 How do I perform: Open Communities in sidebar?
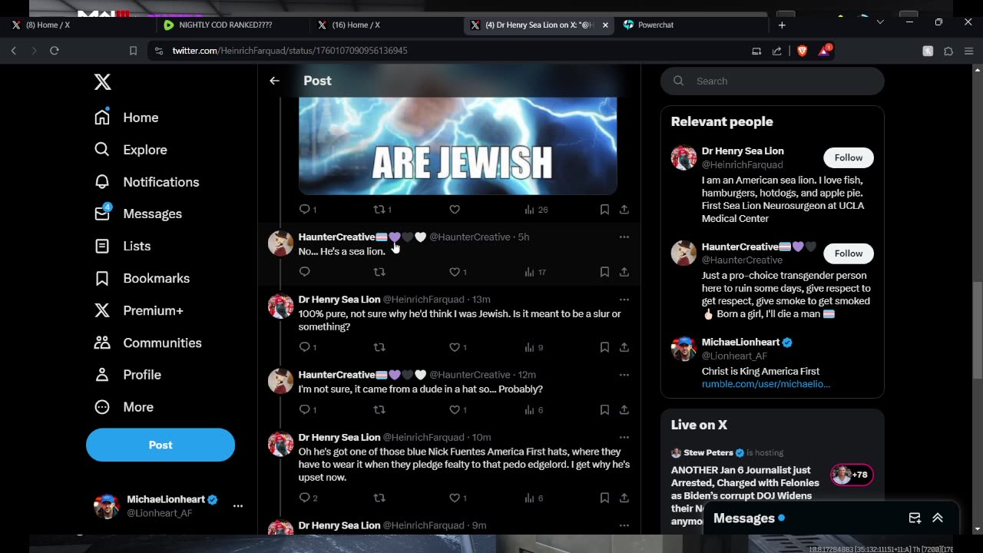(147, 343)
